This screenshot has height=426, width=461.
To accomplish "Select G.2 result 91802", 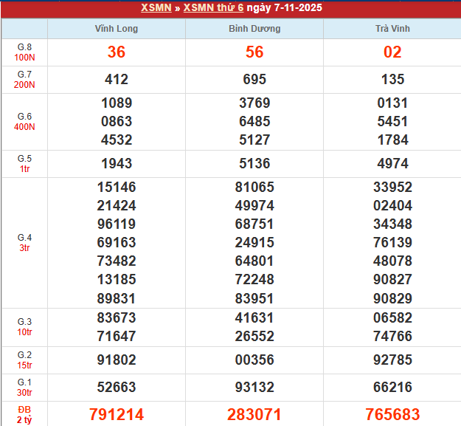I will (117, 360).
